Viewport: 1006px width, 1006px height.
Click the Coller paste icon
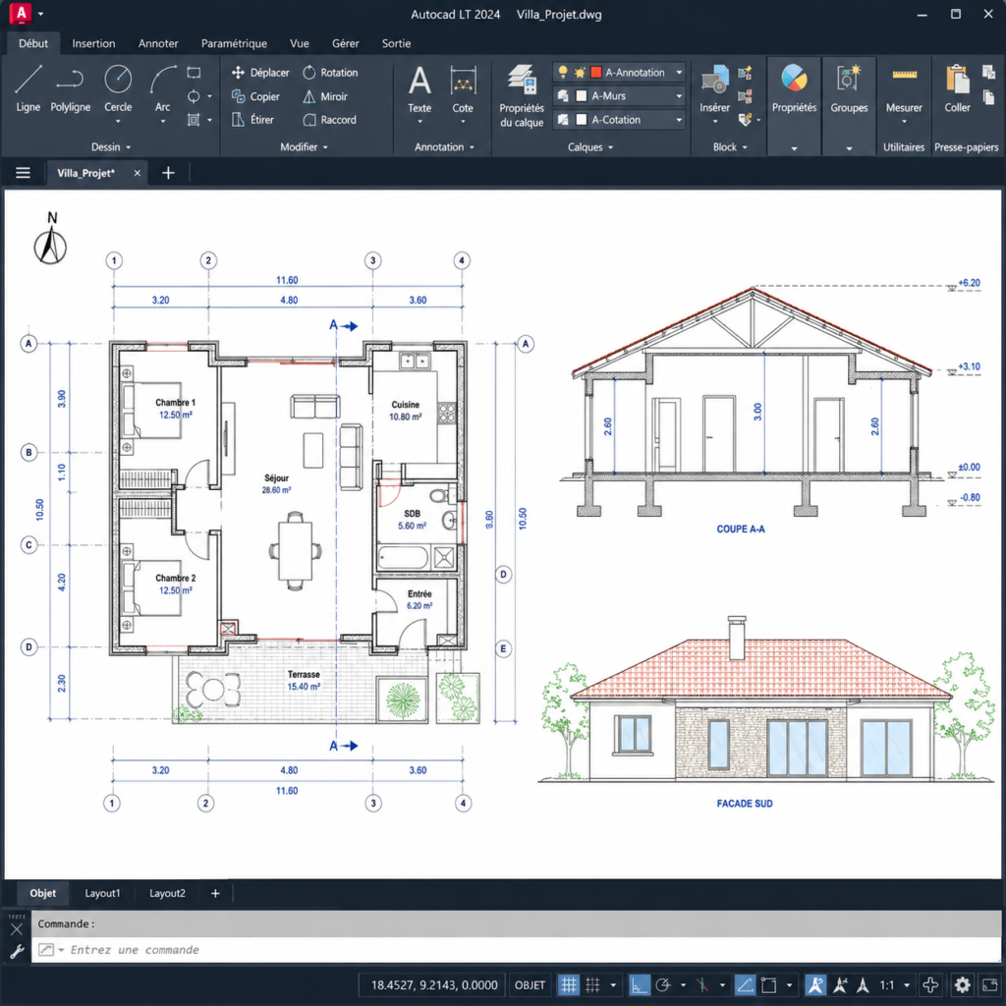pyautogui.click(x=957, y=88)
